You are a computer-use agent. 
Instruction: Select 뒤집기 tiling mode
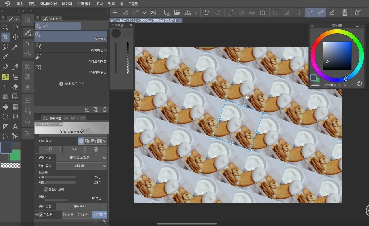coord(99,214)
